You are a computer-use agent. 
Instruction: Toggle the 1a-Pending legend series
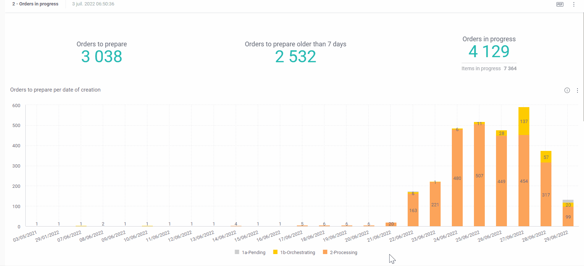(x=253, y=253)
